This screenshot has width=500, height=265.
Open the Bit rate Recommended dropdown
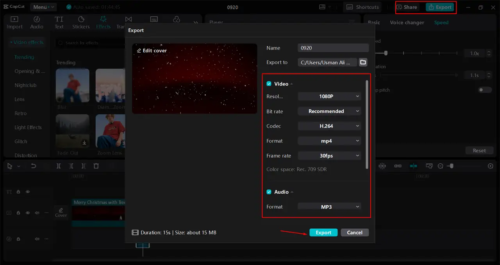329,111
